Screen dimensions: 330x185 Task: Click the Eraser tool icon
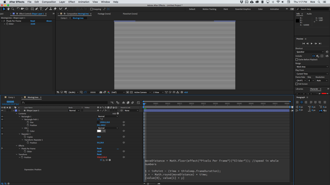coord(55,9)
